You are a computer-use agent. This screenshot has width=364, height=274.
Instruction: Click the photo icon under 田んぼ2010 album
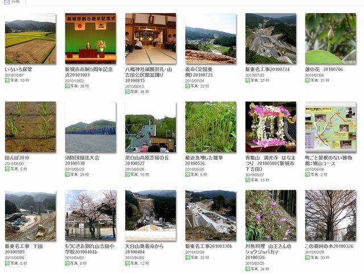[7, 169]
